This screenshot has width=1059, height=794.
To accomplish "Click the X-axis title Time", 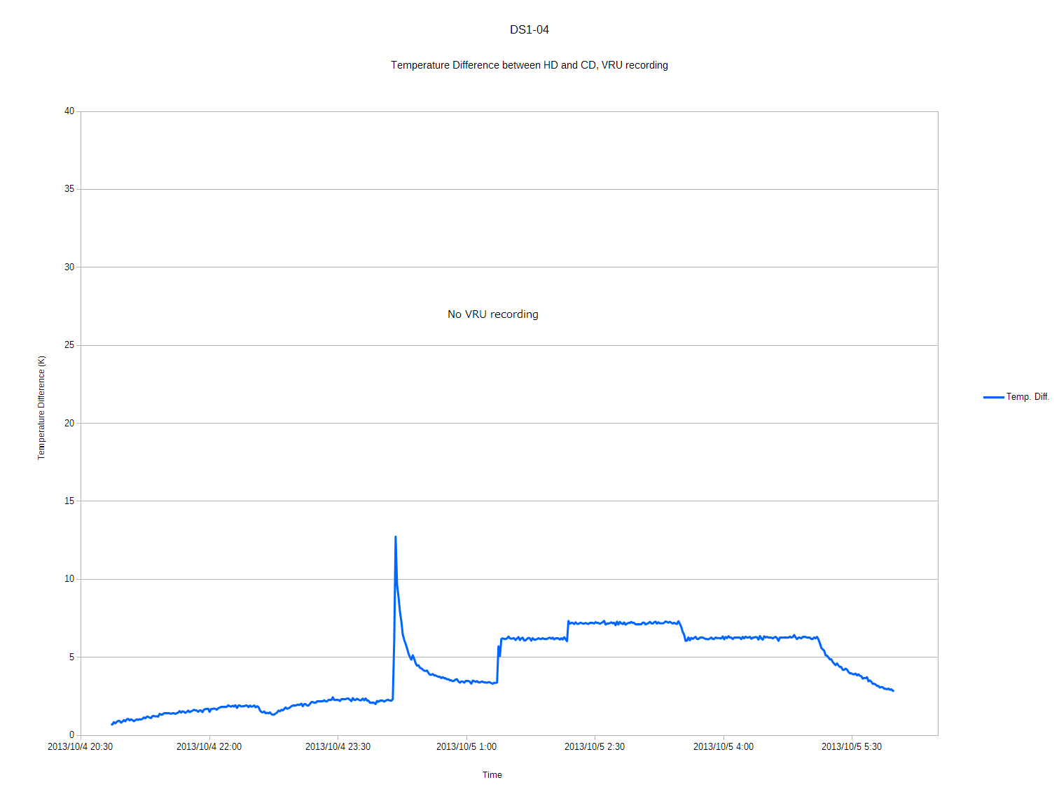I will [492, 775].
